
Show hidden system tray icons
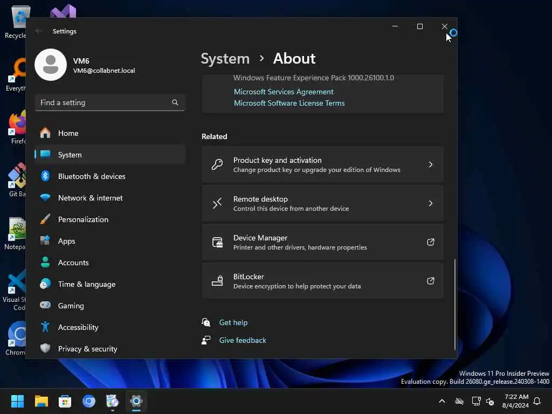tap(442, 401)
